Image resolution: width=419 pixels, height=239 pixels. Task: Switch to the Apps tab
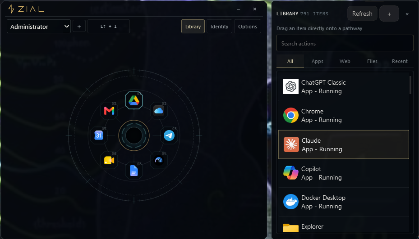[318, 61]
